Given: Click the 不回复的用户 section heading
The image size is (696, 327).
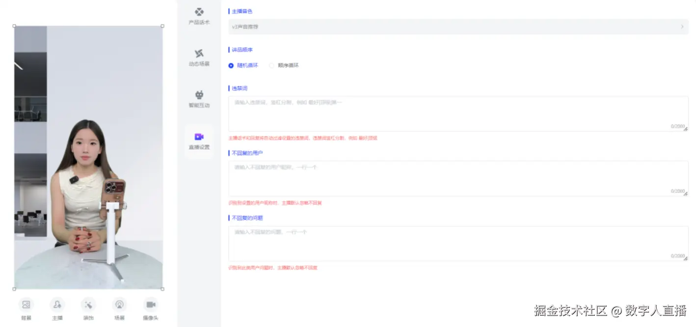Looking at the screenshot, I should (247, 153).
